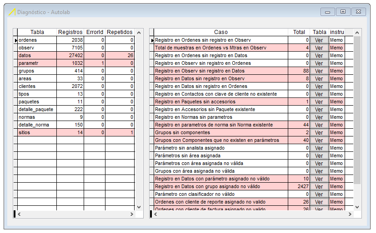376x233 pixels.
Task: Click Memo cell for 'Parámetros con área asignada no válida'
Action: point(337,164)
